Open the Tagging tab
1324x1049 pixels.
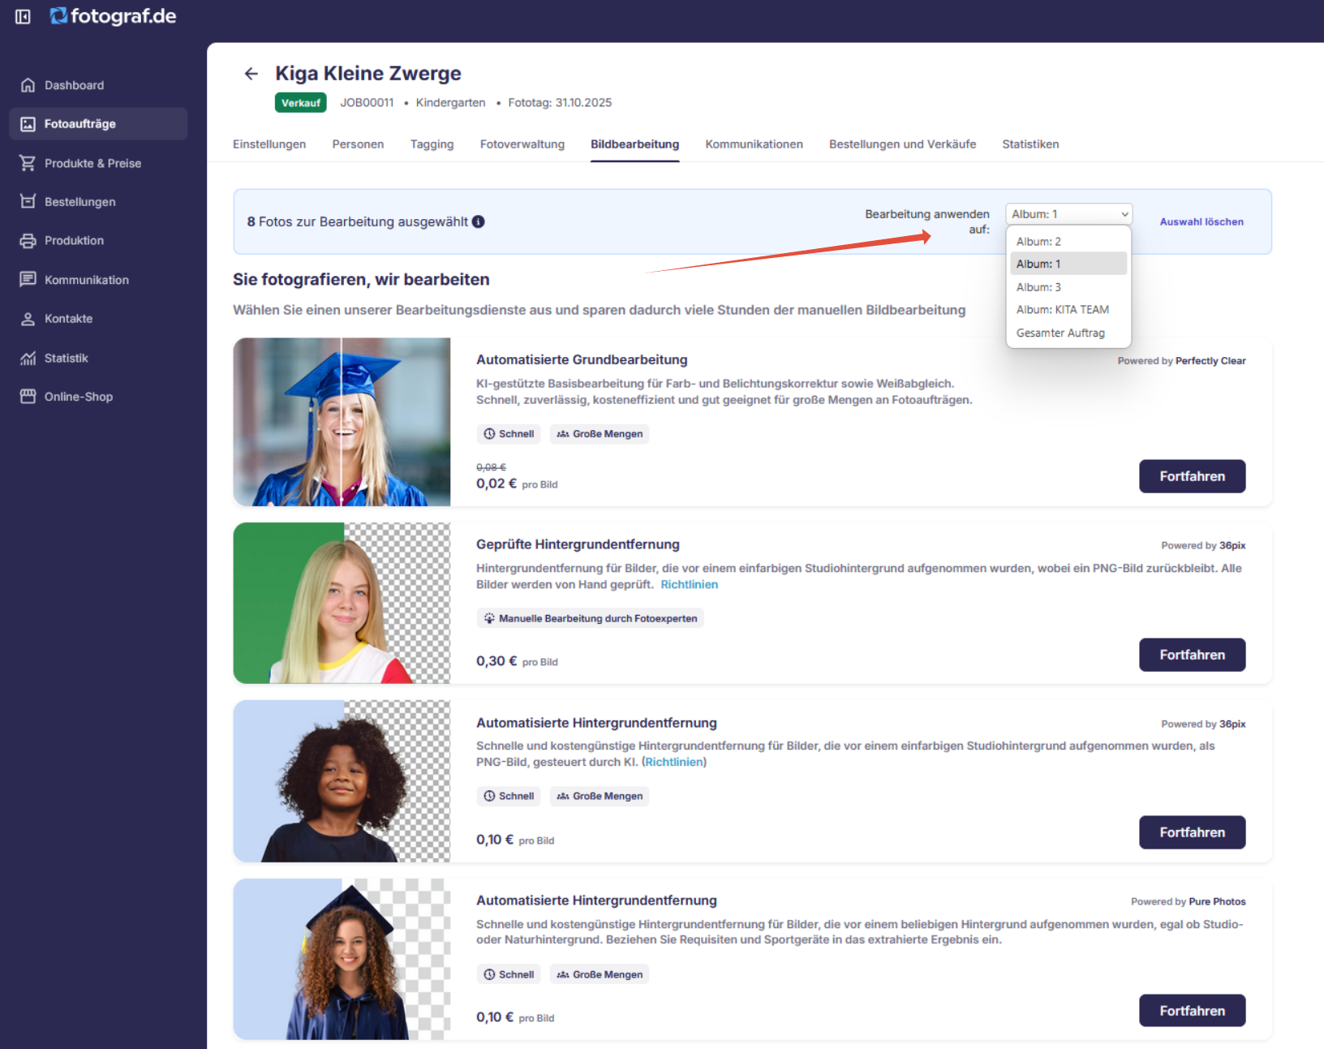click(432, 144)
